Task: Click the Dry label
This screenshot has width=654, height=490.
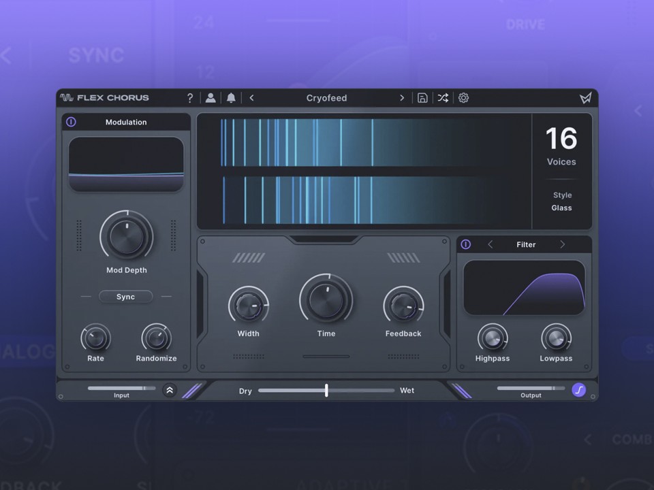Action: point(245,391)
